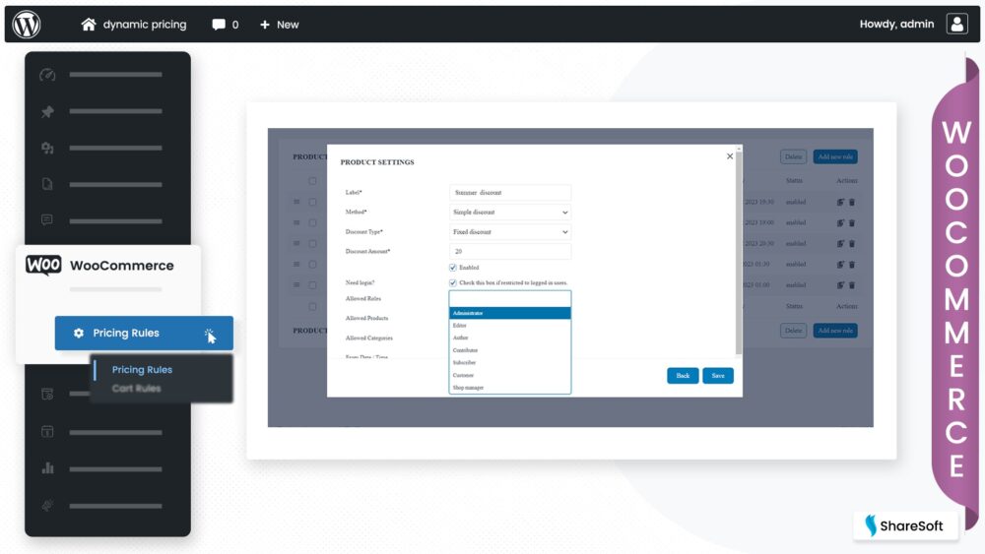Image resolution: width=985 pixels, height=554 pixels.
Task: Select Author from the roles list
Action: 510,338
